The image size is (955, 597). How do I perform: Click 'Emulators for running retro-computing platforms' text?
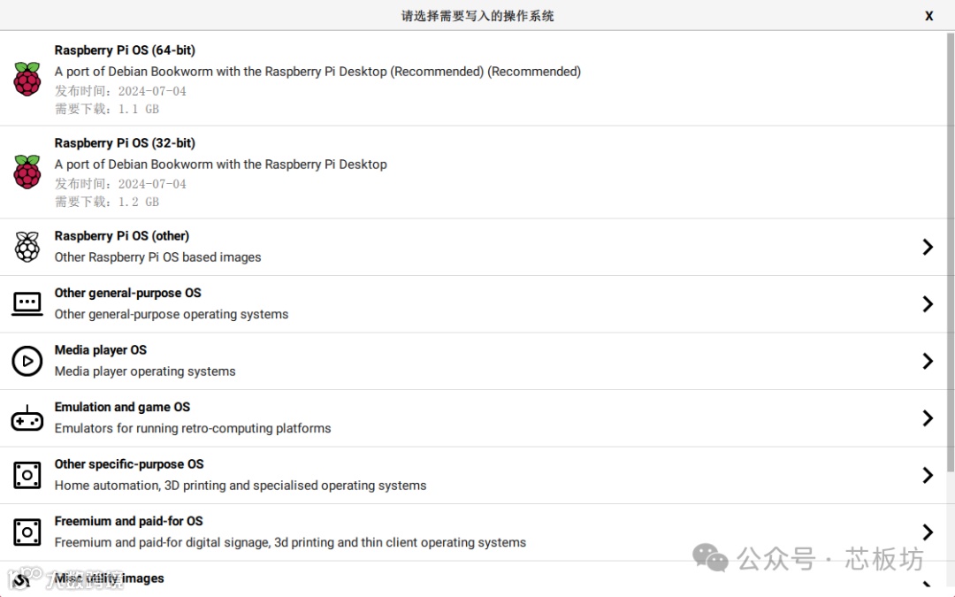click(x=193, y=428)
